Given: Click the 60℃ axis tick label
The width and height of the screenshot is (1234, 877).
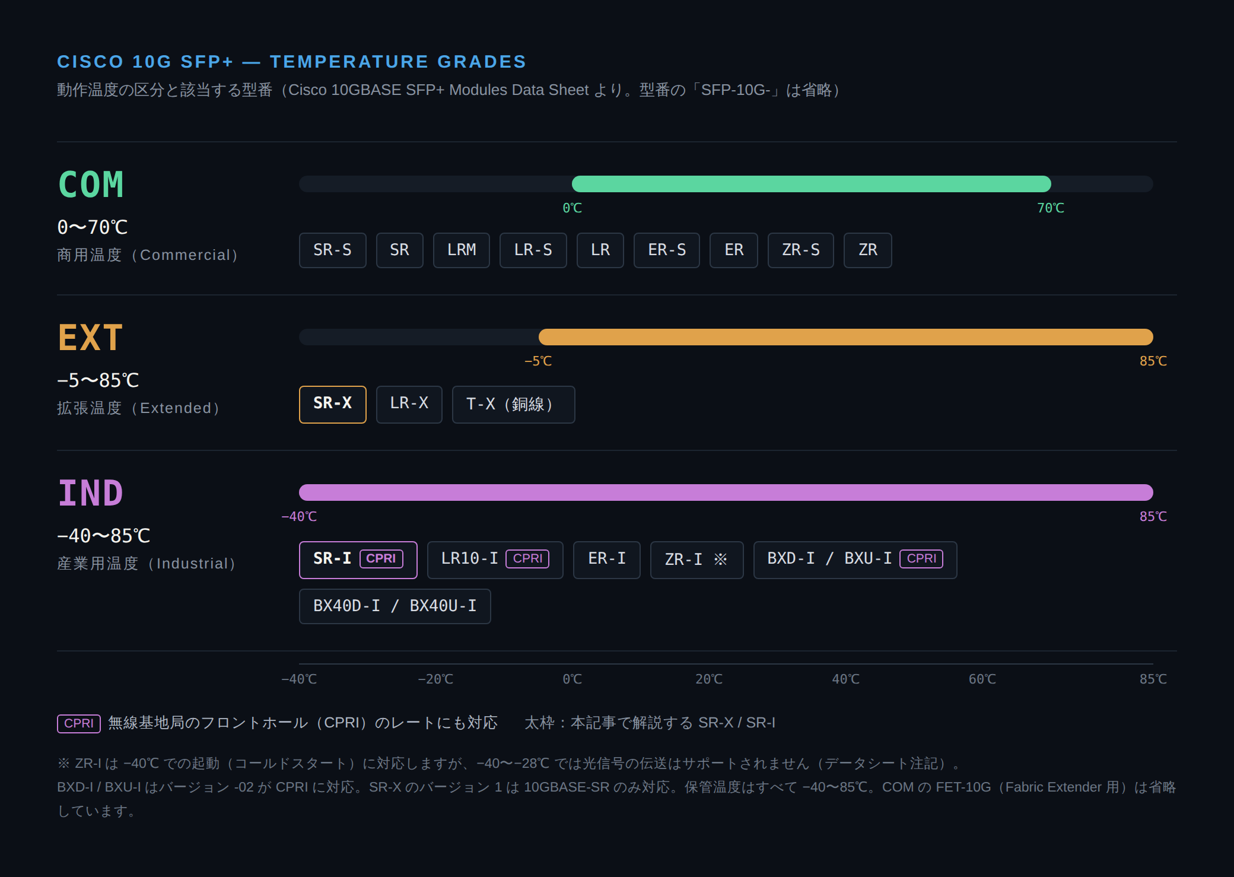Looking at the screenshot, I should click(x=982, y=679).
